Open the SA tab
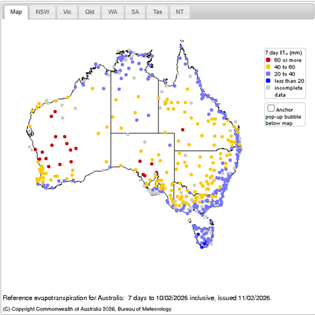 click(135, 12)
